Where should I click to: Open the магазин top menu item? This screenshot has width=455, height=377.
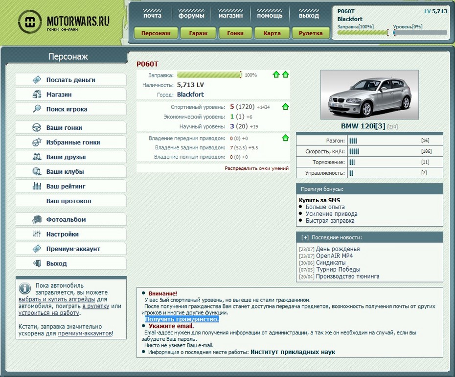[x=230, y=15]
